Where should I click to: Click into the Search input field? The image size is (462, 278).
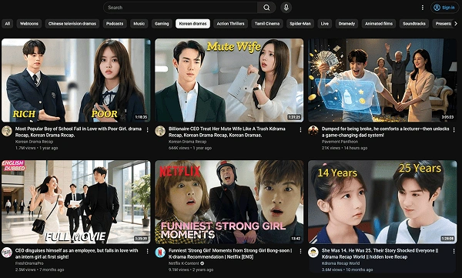(180, 8)
